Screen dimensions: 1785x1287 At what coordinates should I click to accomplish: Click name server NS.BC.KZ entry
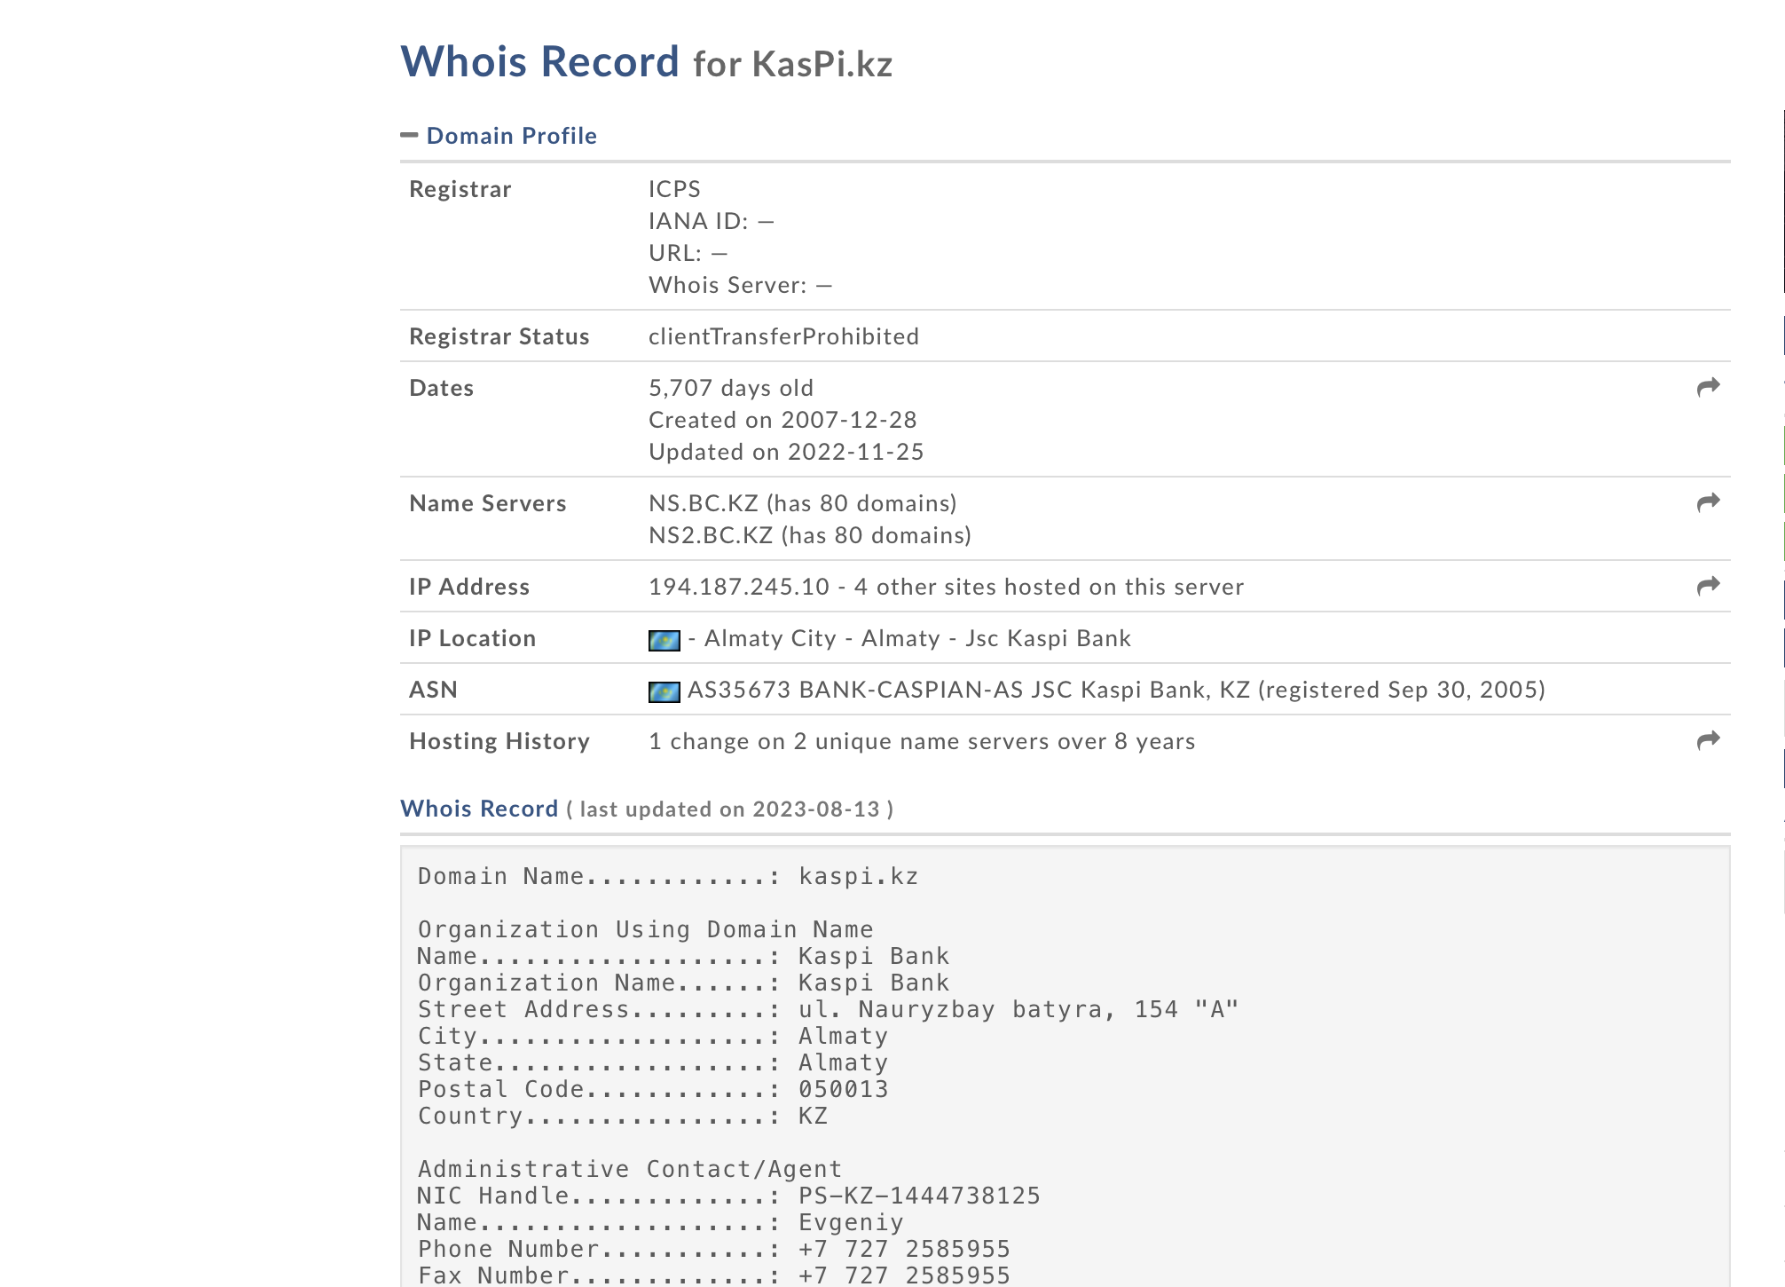pos(803,503)
